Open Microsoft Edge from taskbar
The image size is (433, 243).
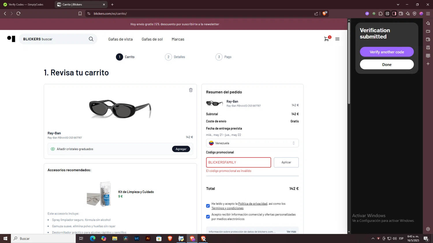click(x=92, y=238)
